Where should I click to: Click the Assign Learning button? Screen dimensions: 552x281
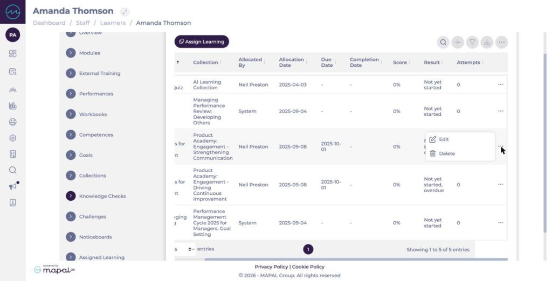click(202, 41)
